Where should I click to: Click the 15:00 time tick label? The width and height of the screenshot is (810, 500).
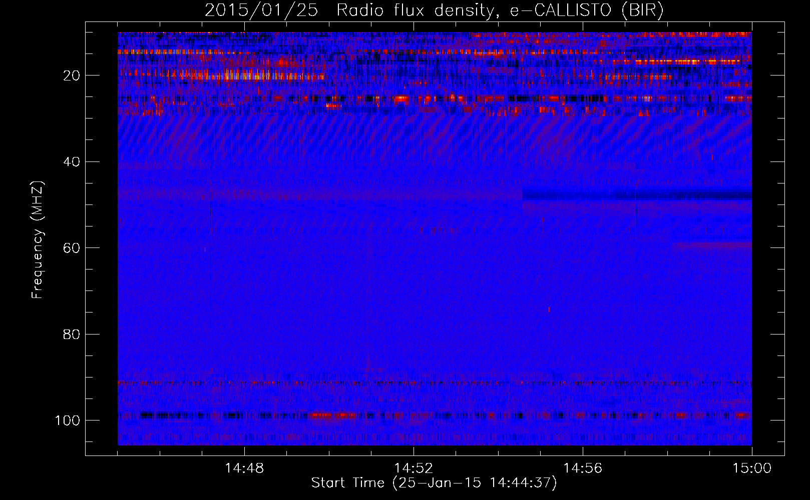(752, 468)
